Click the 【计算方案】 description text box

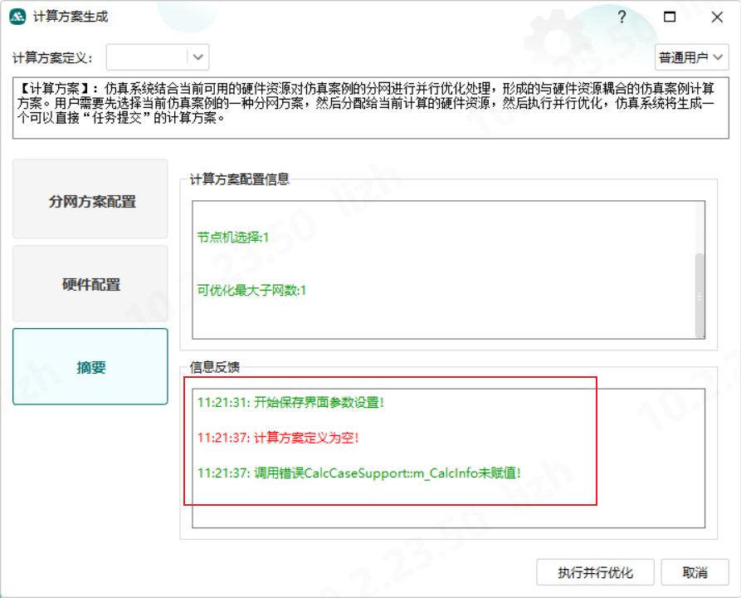[370, 106]
